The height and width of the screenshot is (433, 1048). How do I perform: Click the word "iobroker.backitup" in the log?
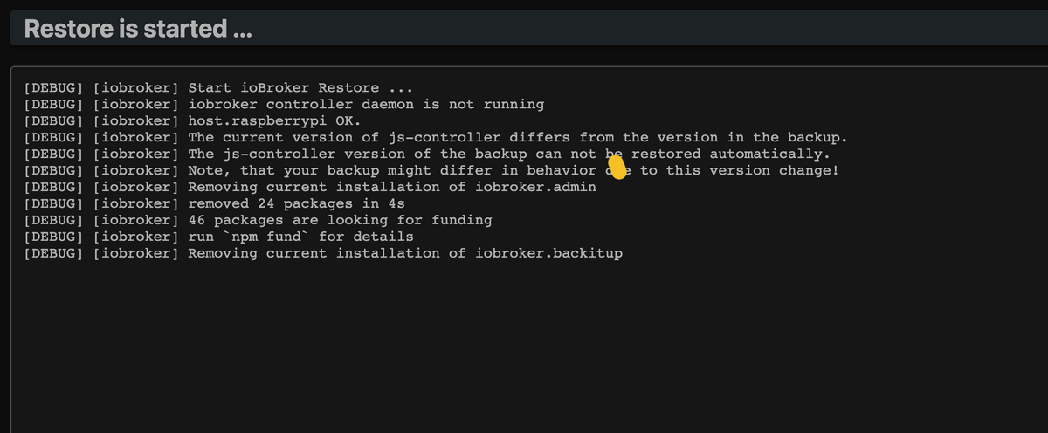click(x=553, y=253)
